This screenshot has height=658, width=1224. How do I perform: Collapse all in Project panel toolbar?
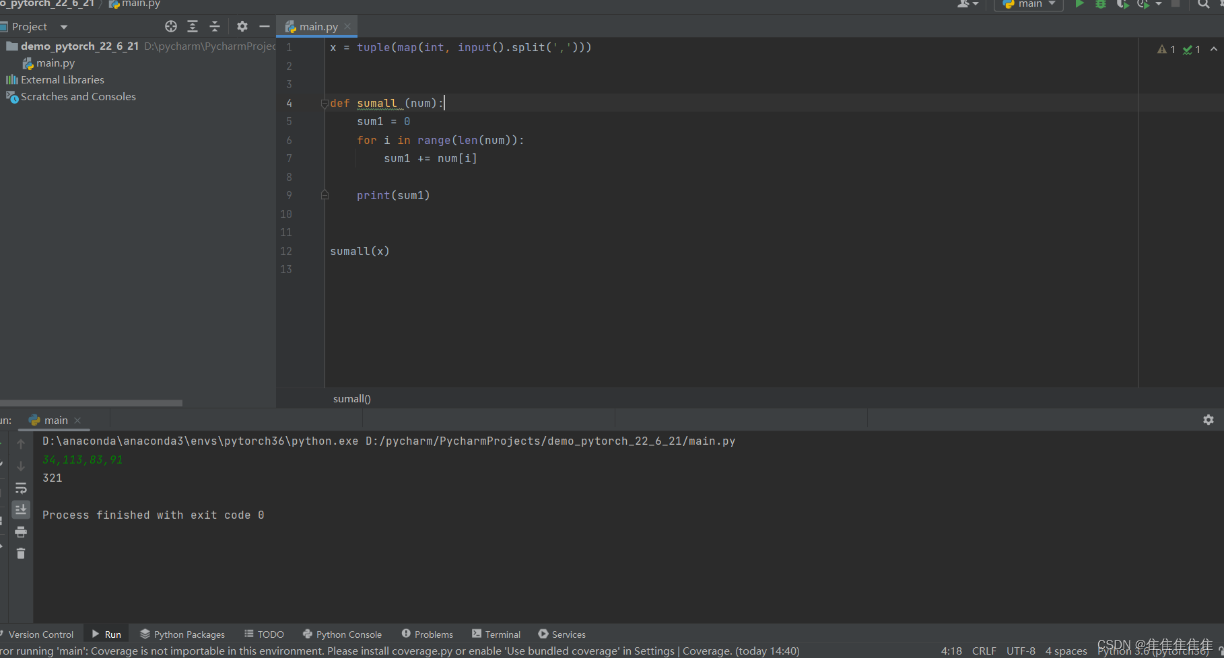click(215, 26)
